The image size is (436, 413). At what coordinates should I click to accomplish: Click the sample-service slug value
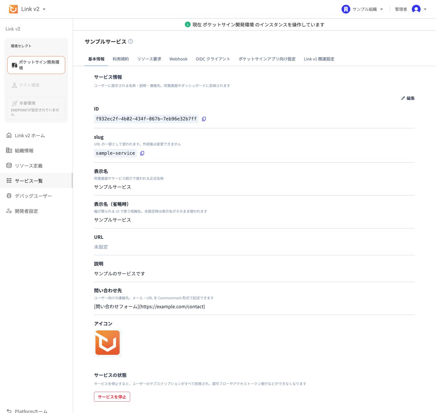pyautogui.click(x=115, y=153)
